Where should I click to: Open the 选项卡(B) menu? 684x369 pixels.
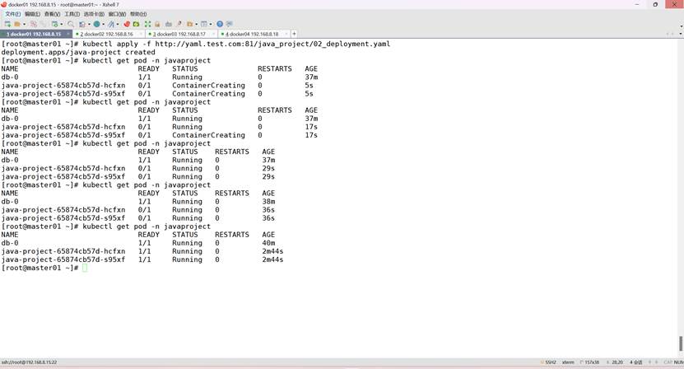pos(94,14)
